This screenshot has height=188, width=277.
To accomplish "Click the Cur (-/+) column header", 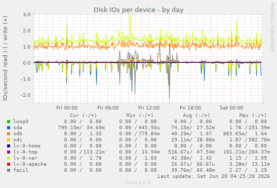I will (x=83, y=116).
